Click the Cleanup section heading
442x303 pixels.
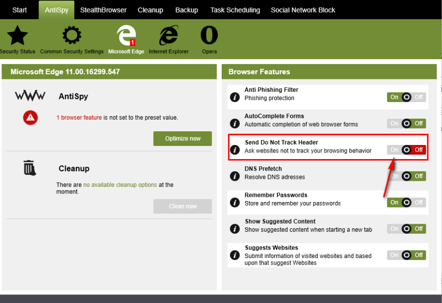(74, 168)
